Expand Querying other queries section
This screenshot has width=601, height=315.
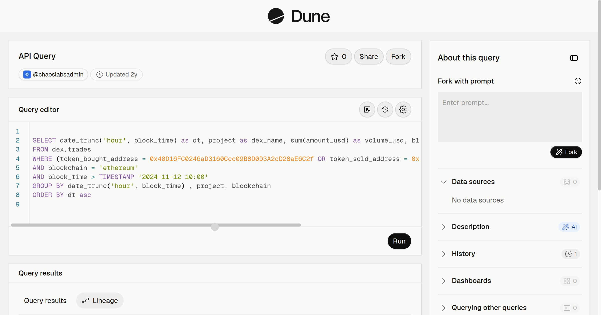(x=443, y=308)
